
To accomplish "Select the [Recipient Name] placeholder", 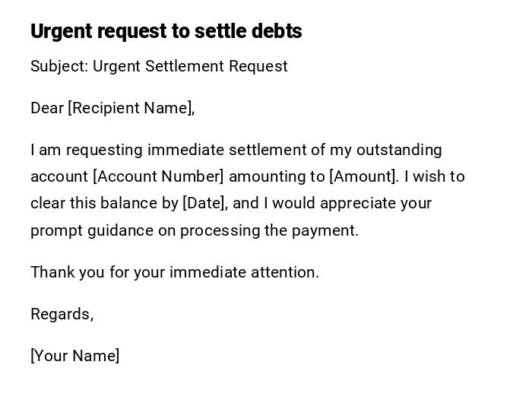I will [x=131, y=108].
